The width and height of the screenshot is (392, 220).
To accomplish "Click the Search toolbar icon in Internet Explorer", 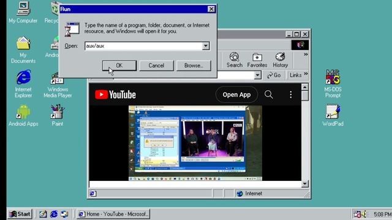I will point(235,60).
